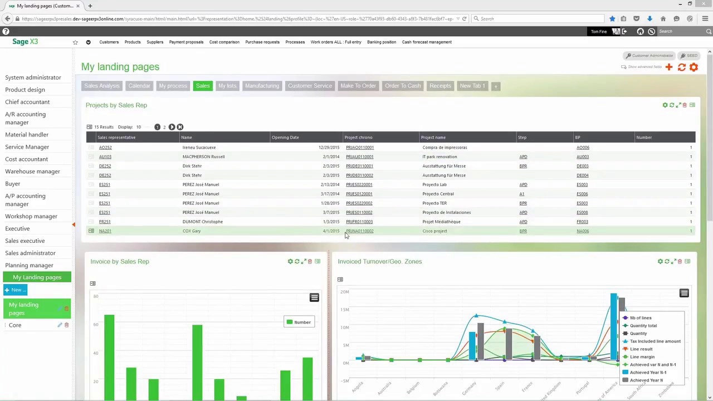Screen dimensions: 713x401
Task: Expand the dropdown arrow beside favorites star
Action: click(x=88, y=42)
